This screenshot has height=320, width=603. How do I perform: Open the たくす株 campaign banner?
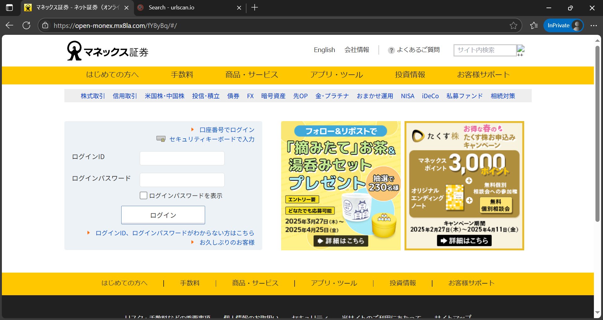click(x=464, y=186)
